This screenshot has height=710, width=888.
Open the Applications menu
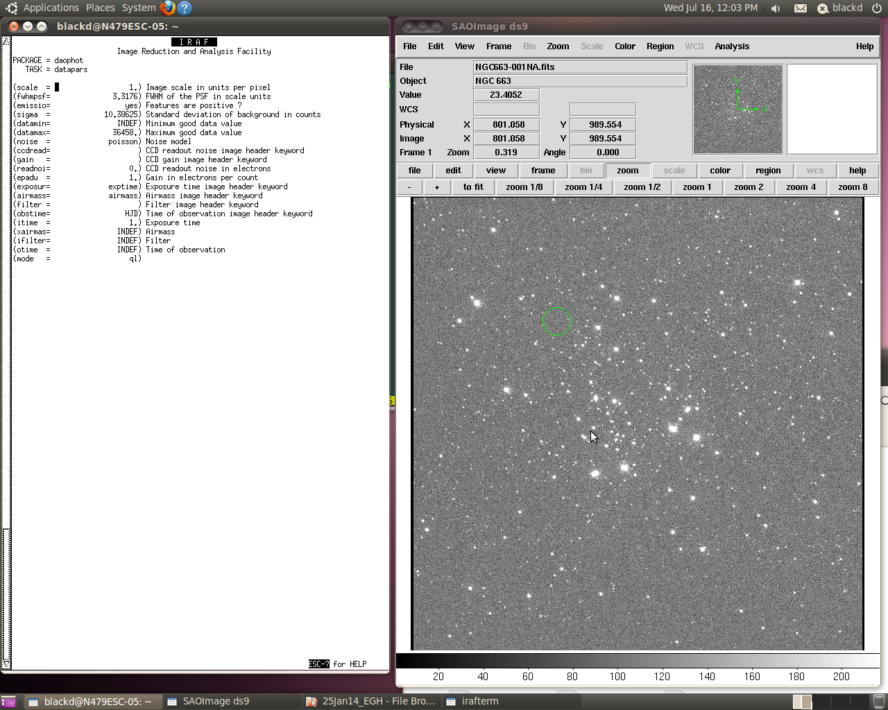[51, 8]
